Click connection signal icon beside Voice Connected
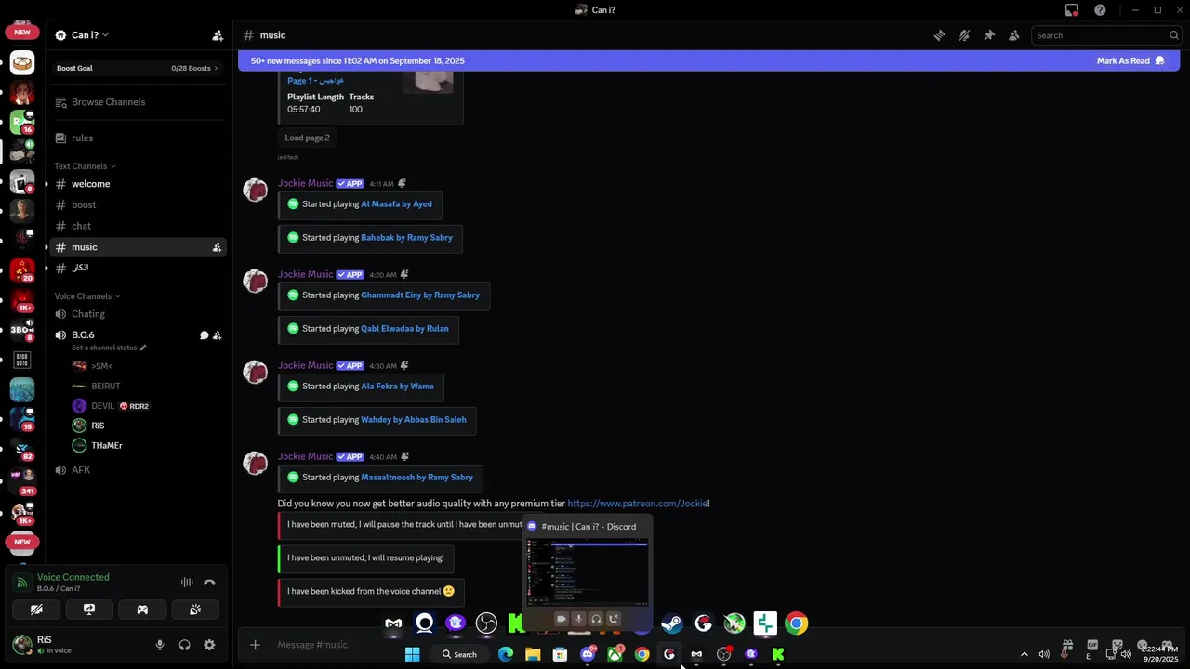 (22, 583)
